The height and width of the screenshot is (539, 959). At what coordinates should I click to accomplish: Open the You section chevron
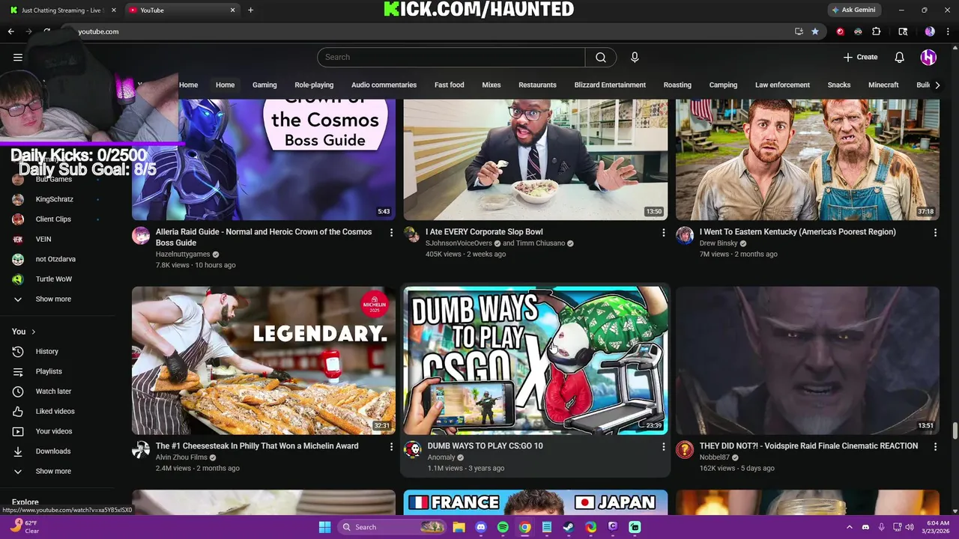pyautogui.click(x=33, y=332)
